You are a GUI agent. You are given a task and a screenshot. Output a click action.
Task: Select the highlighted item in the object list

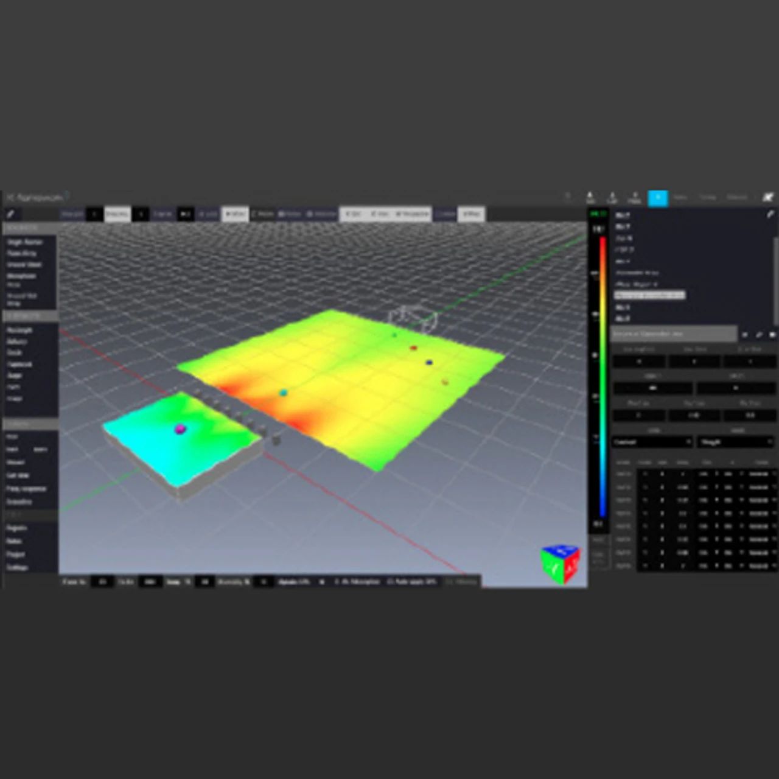(649, 295)
